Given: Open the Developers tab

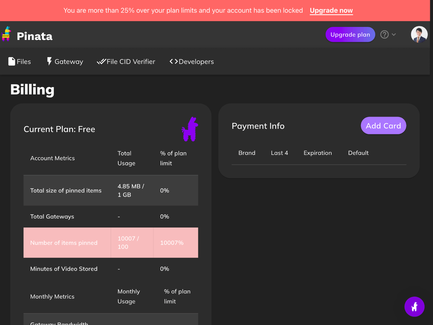Looking at the screenshot, I should [192, 62].
